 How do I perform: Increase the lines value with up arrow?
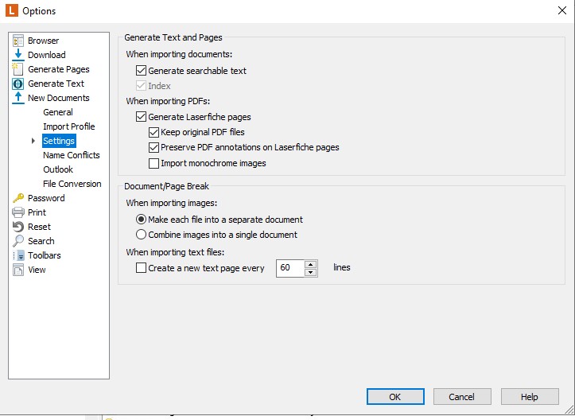click(x=310, y=264)
